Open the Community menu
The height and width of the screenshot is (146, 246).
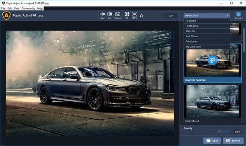point(28,8)
